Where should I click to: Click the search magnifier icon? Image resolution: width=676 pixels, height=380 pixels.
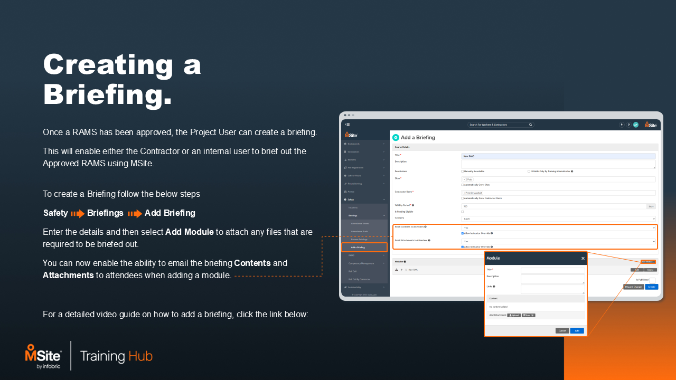tap(530, 125)
